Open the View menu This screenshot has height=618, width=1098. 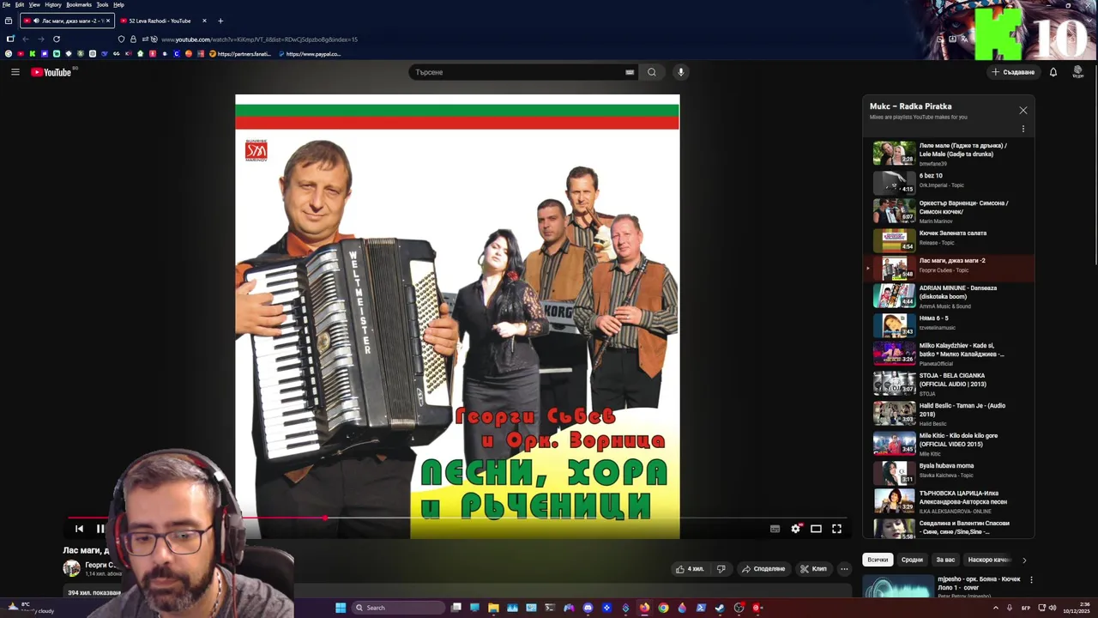[34, 4]
